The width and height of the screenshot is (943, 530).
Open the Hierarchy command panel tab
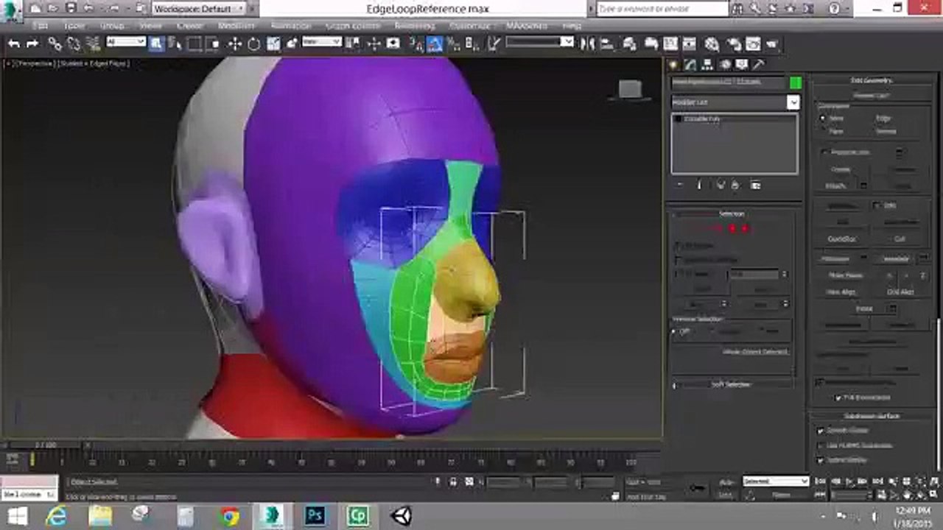point(708,65)
